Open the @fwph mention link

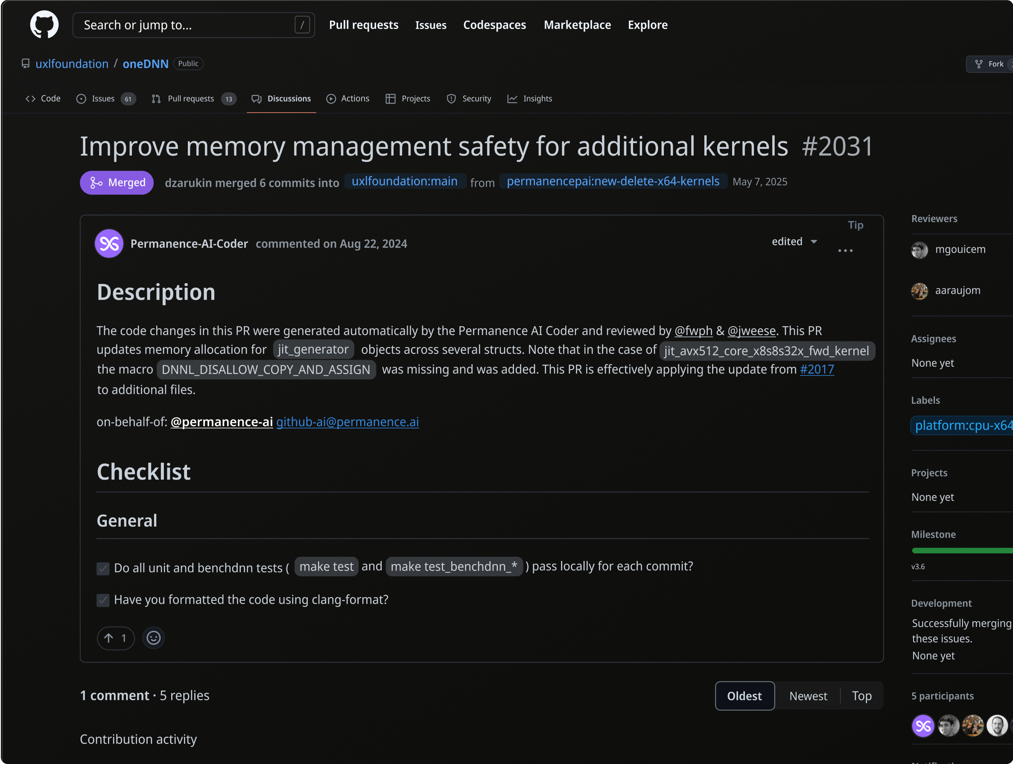click(x=693, y=330)
